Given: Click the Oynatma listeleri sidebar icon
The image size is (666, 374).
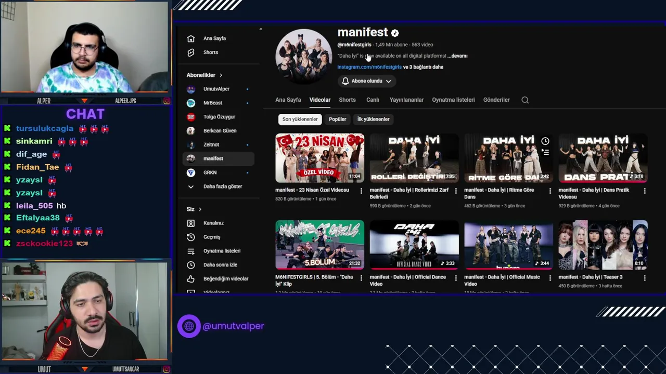Looking at the screenshot, I should 191,251.
